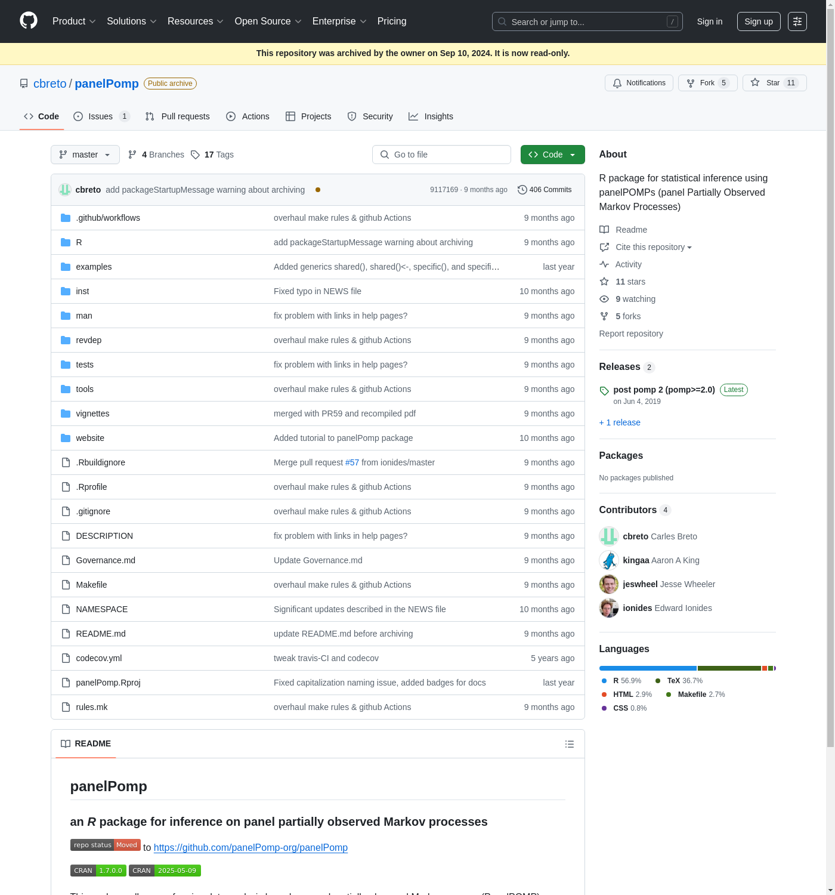Image resolution: width=835 pixels, height=895 pixels.
Task: Open the master branch selector
Action: (85, 155)
